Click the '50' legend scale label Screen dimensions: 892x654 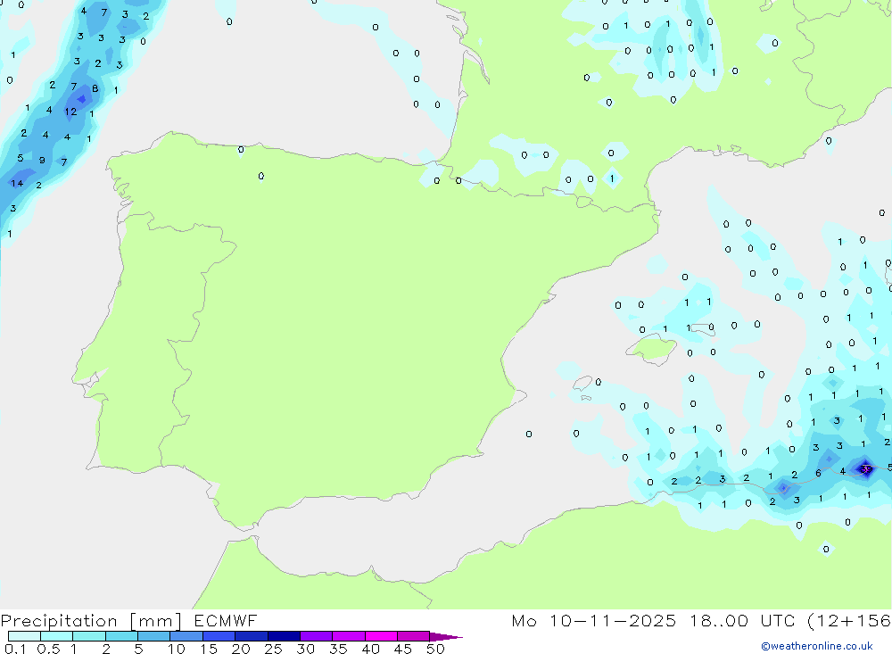[435, 649]
